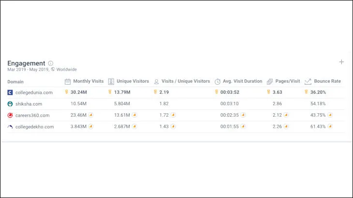Click the collegedekho.com favicon
The height and width of the screenshot is (198, 353).
[10, 126]
